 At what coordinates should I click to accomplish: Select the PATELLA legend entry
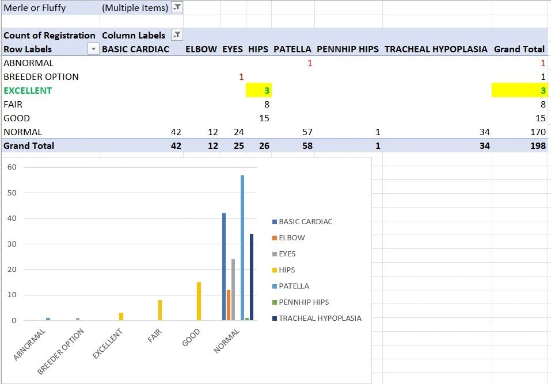pyautogui.click(x=294, y=286)
